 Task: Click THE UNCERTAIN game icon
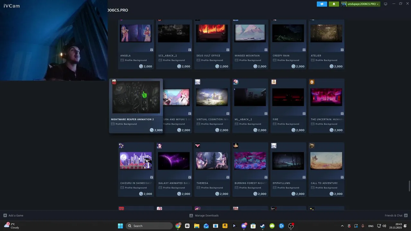point(312,82)
